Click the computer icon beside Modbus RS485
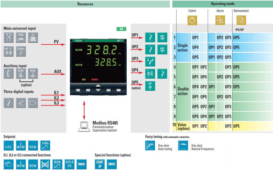 (x=84, y=127)
